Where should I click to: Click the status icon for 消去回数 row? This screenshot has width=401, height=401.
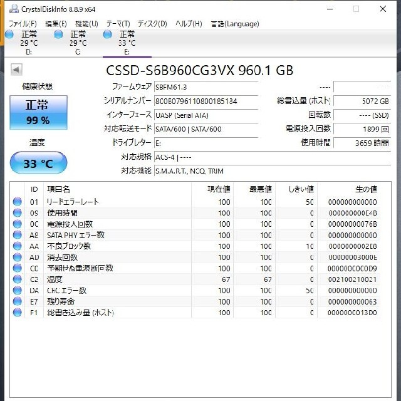18,257
